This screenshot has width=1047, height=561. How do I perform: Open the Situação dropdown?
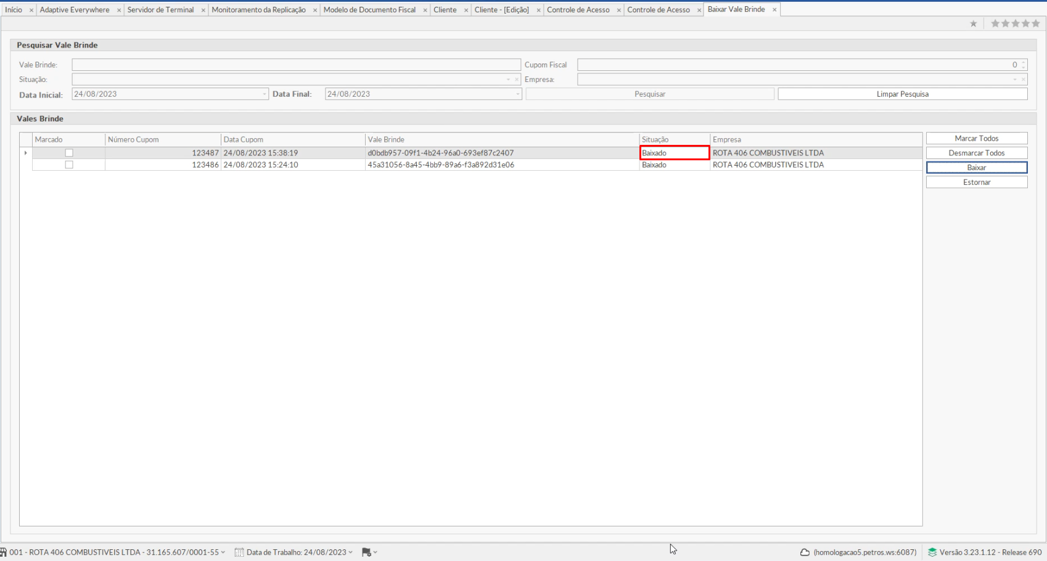(508, 80)
